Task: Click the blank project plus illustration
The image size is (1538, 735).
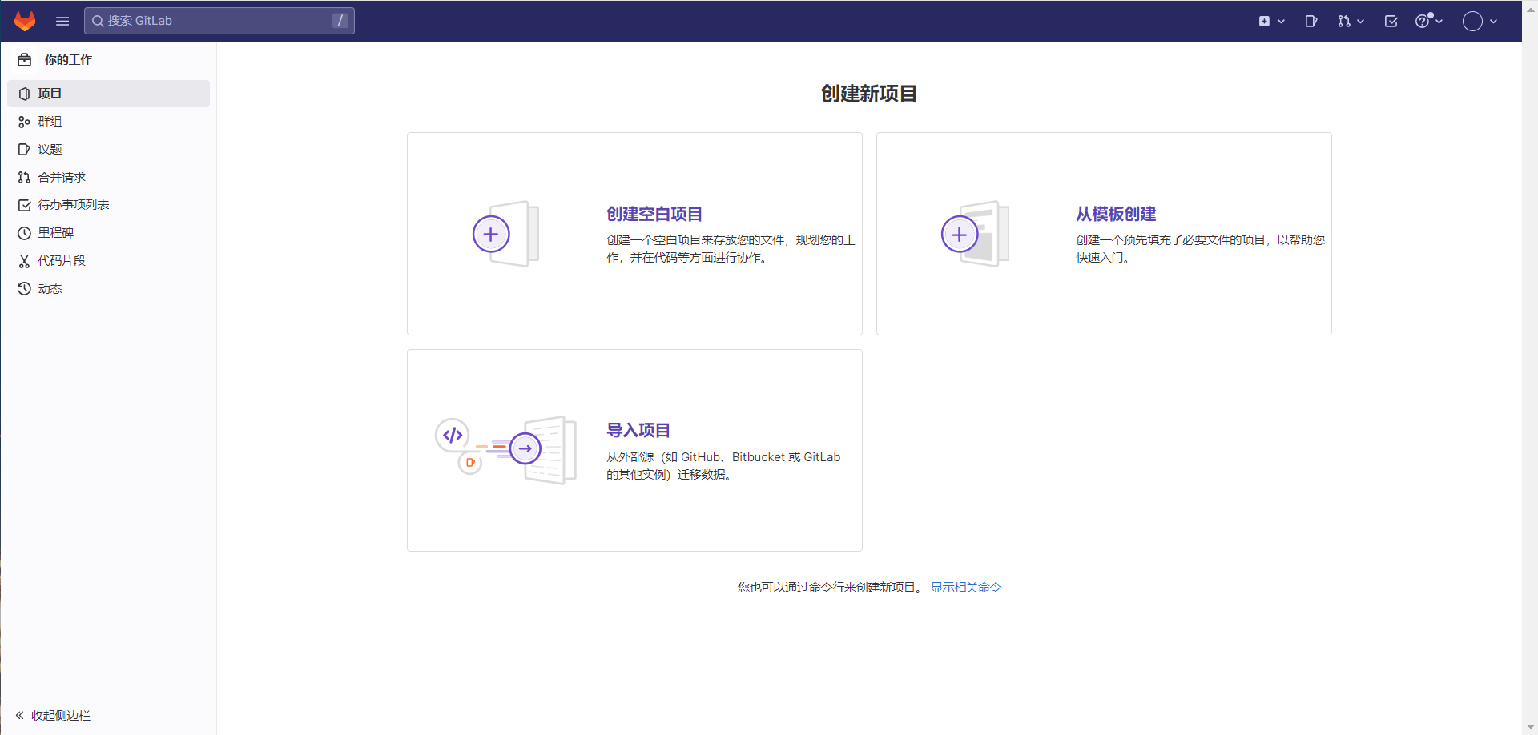Action: tap(505, 234)
